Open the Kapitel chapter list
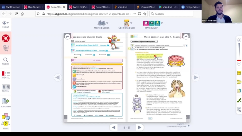This screenshot has width=242, height=136. coord(6,75)
